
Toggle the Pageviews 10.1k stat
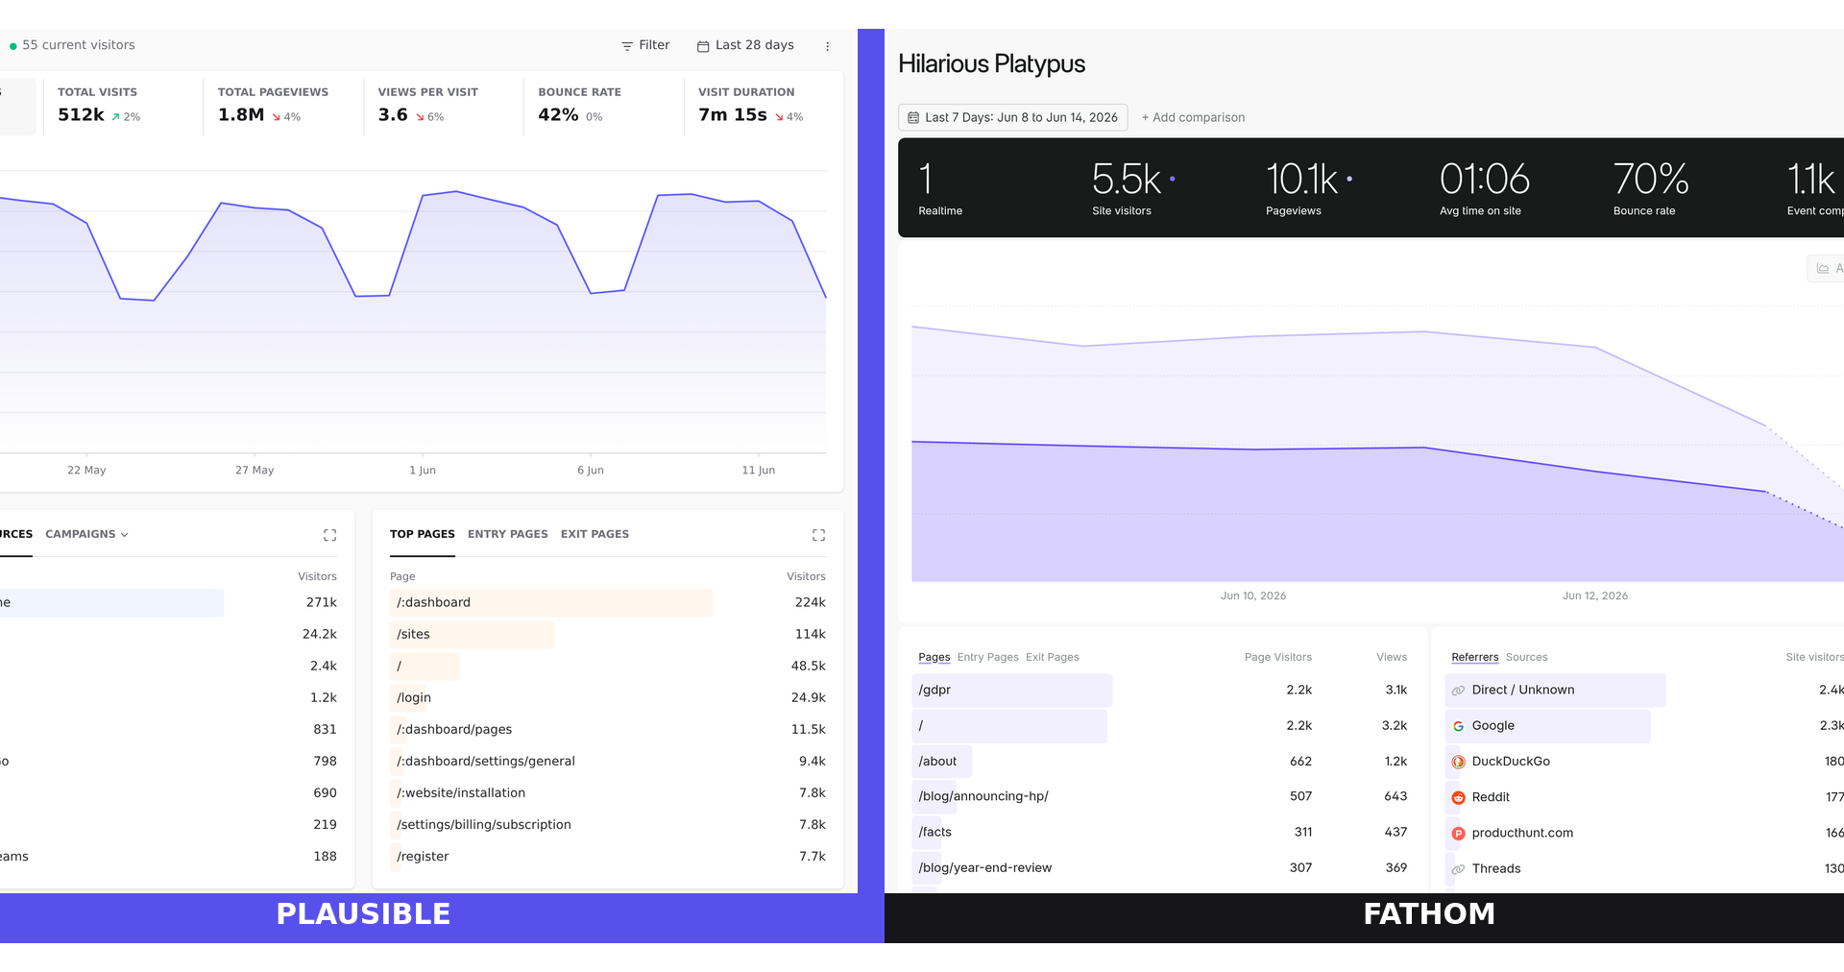[x=1308, y=188]
